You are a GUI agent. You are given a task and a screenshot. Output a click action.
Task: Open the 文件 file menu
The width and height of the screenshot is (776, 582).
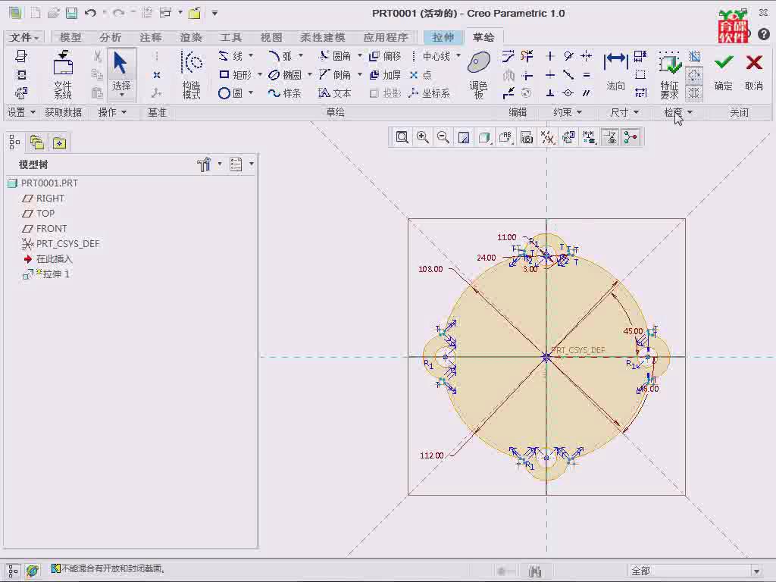[23, 37]
